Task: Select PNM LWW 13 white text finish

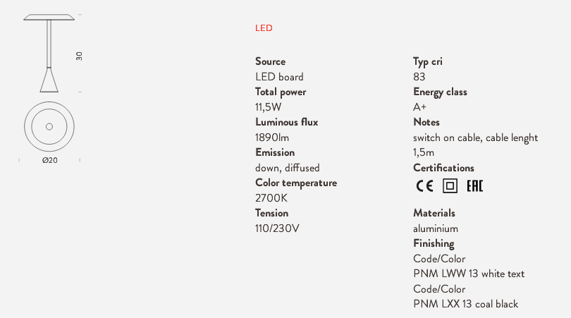Action: click(x=469, y=274)
